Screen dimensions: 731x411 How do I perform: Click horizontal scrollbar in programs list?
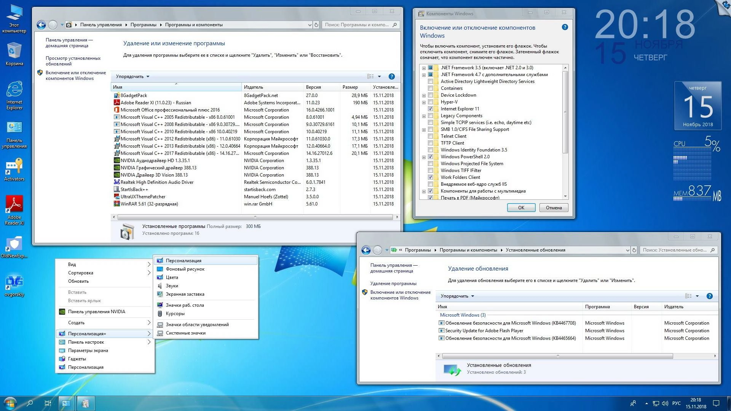255,217
